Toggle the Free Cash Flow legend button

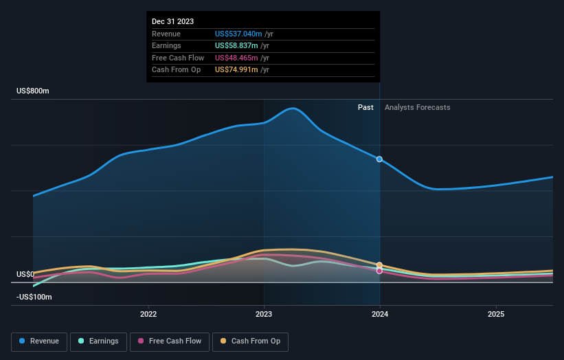coord(170,341)
